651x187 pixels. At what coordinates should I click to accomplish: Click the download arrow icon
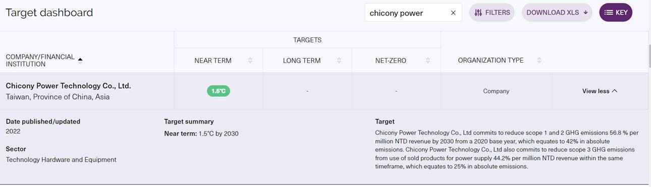(585, 13)
